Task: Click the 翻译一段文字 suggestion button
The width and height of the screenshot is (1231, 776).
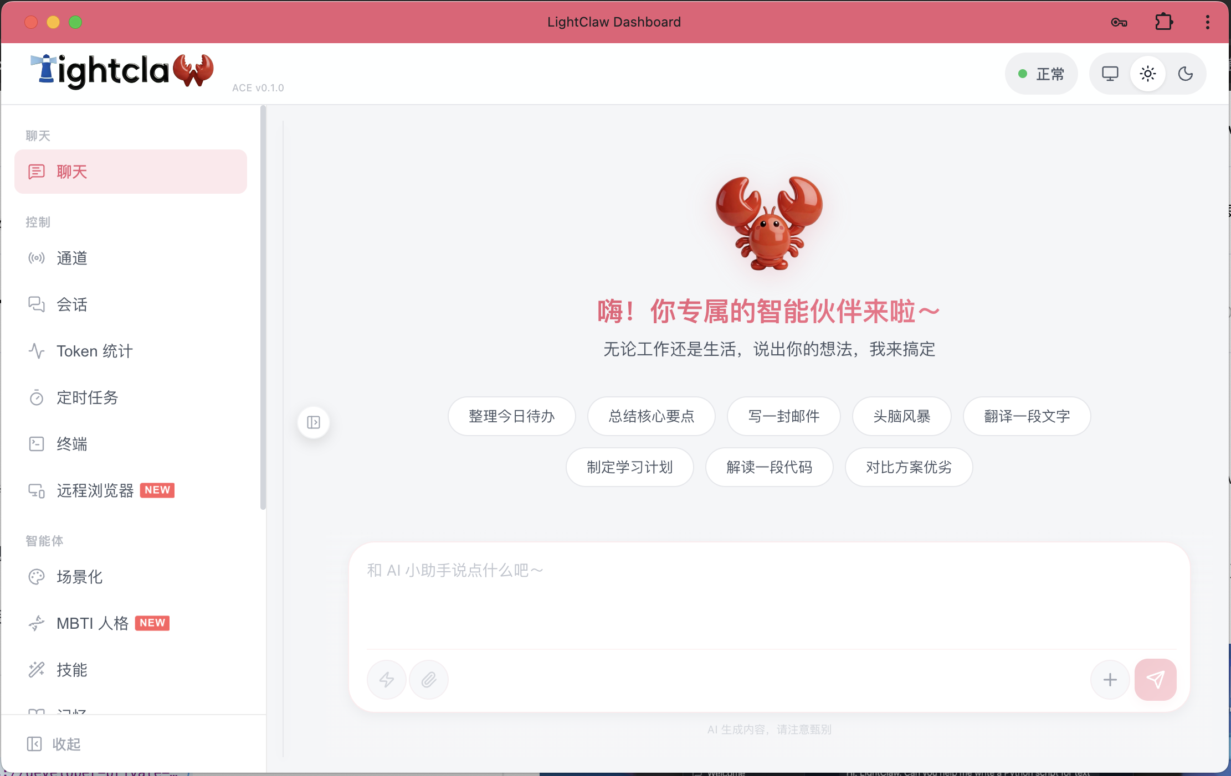Action: click(x=1027, y=416)
